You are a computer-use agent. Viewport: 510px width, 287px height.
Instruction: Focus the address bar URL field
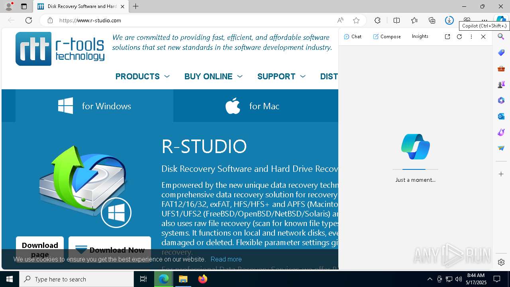pyautogui.click(x=195, y=20)
